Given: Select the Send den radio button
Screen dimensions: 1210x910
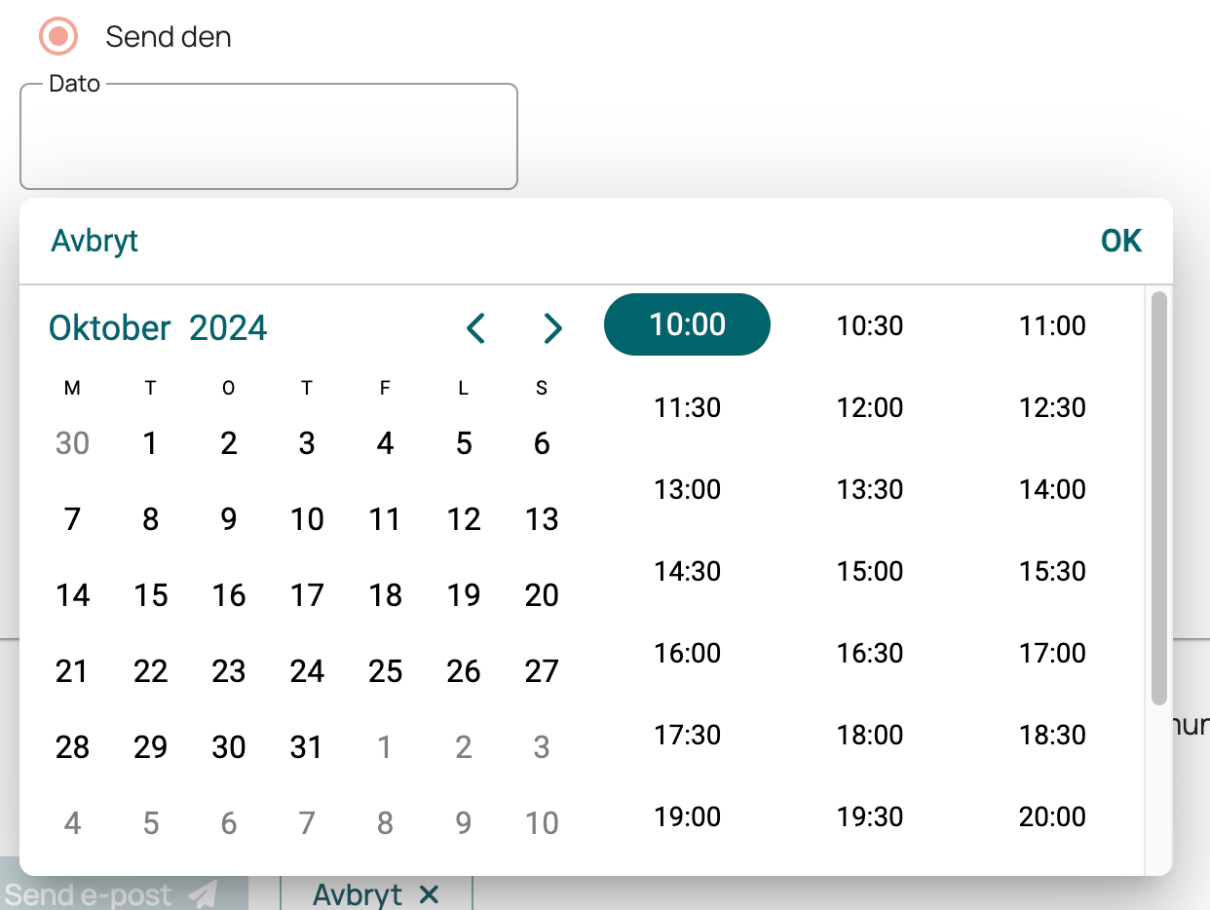Looking at the screenshot, I should 57,37.
